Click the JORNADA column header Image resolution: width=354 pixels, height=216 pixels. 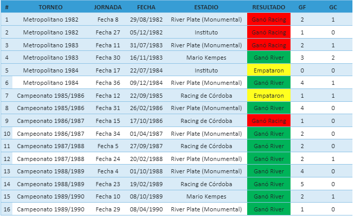(108, 7)
